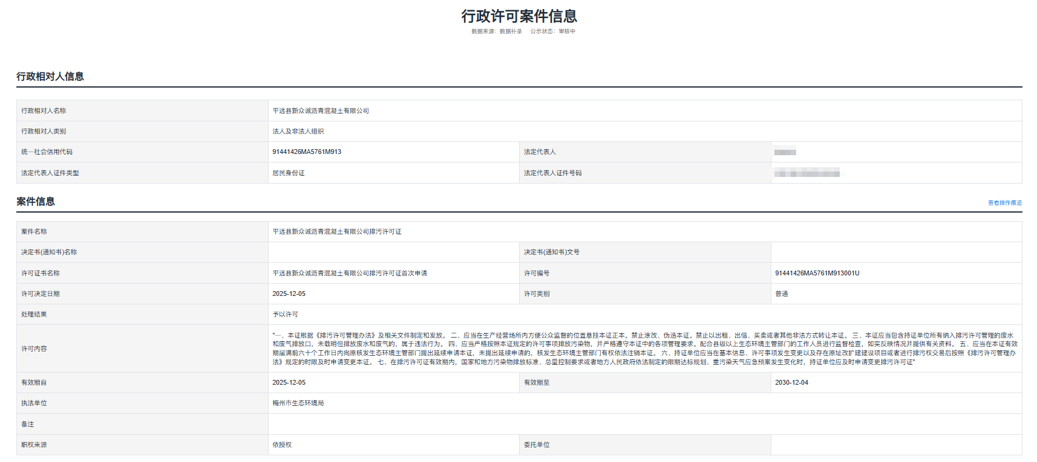Click the 执法单位 value 梅州市生态环境局
The image size is (1037, 462).
click(298, 403)
